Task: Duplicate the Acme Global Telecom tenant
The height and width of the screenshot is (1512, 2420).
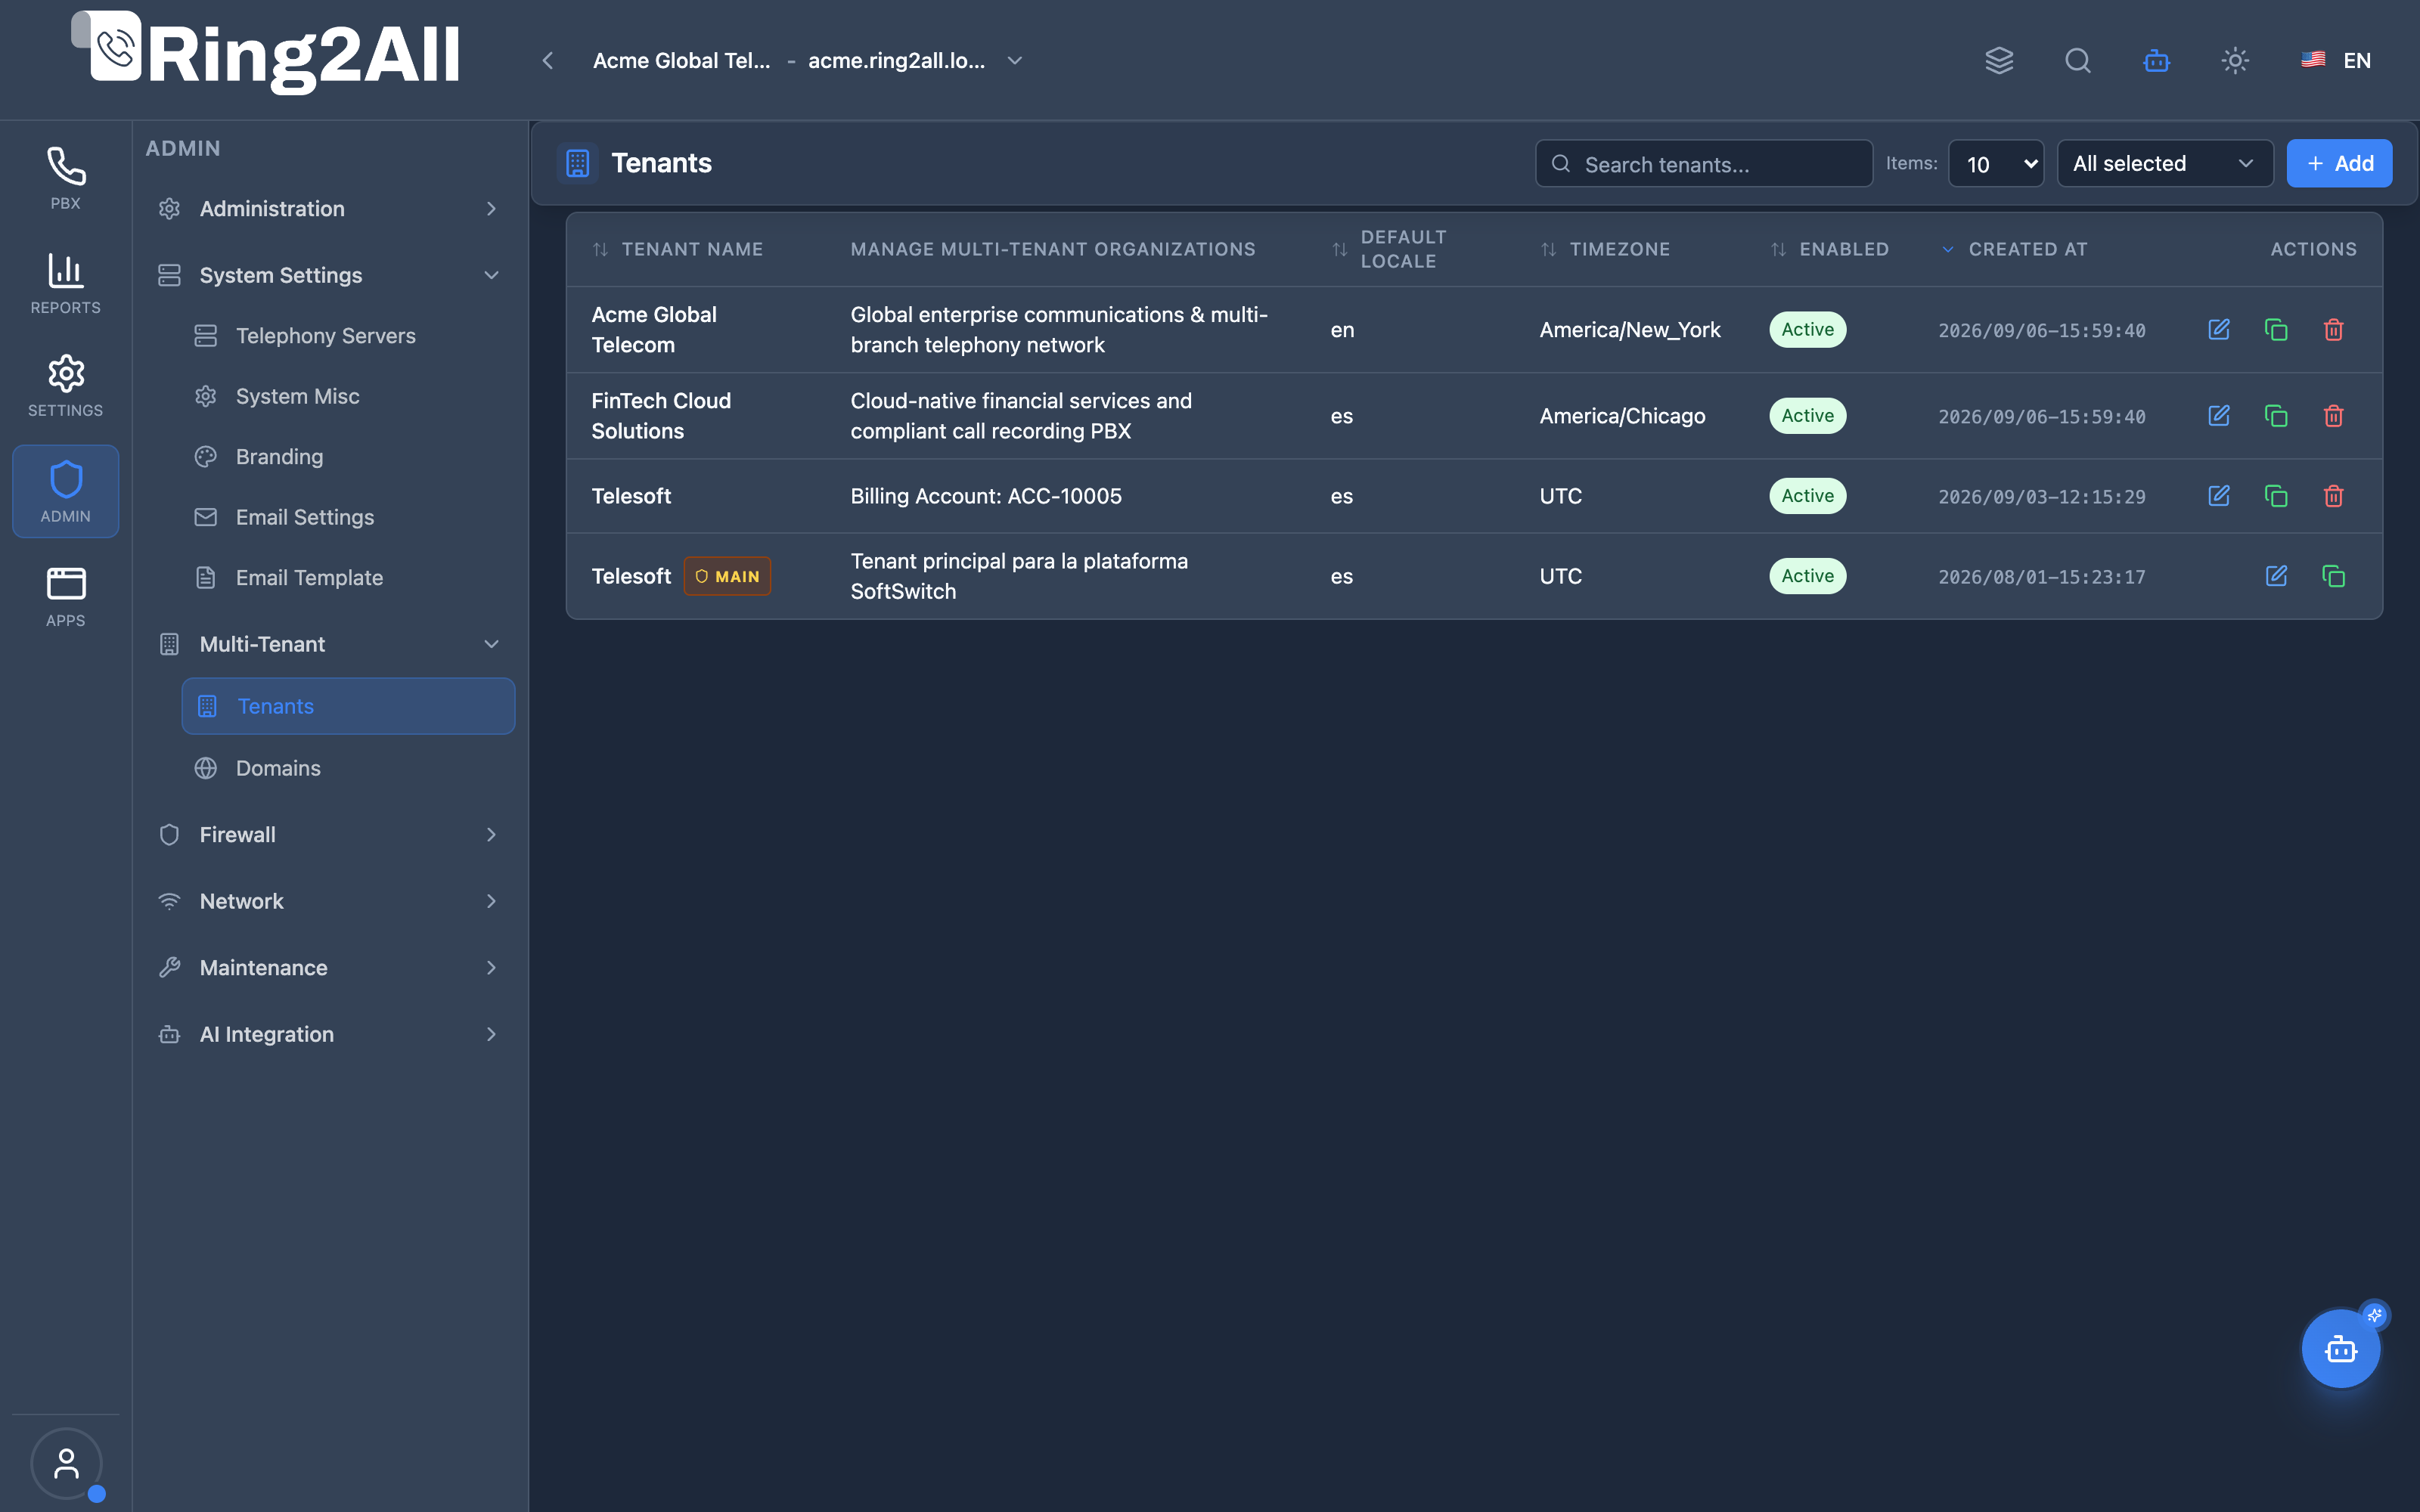Action: [2276, 329]
